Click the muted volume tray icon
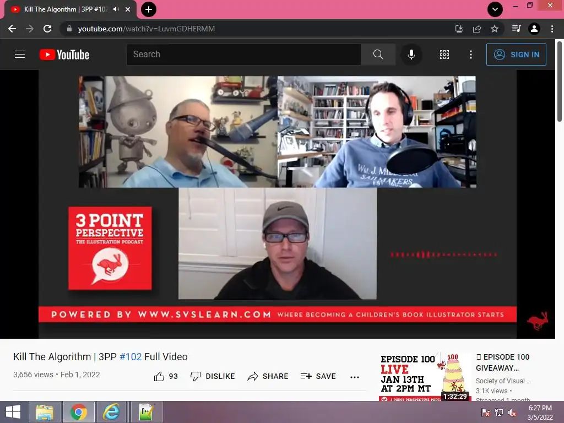This screenshot has width=564, height=423. [x=512, y=412]
